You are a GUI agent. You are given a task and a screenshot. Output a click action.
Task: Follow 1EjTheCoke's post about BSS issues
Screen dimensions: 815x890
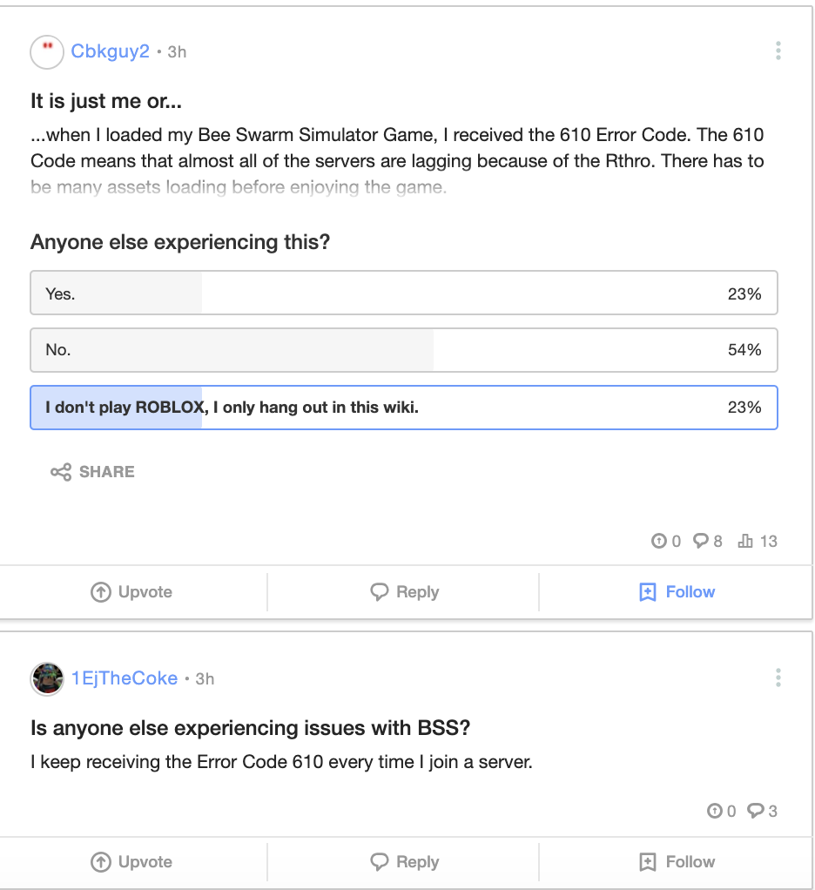677,862
